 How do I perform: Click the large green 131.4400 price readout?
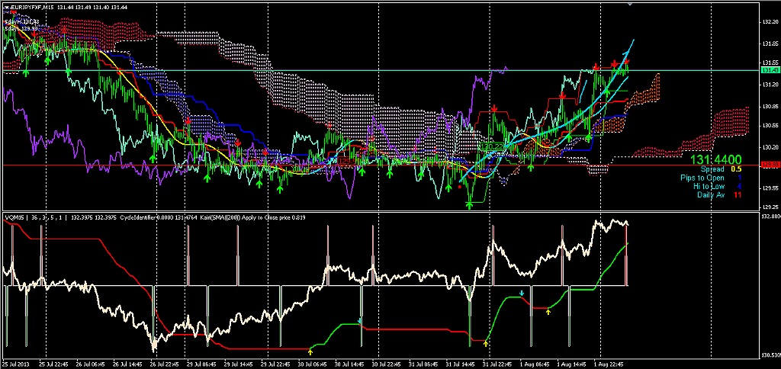(715, 160)
